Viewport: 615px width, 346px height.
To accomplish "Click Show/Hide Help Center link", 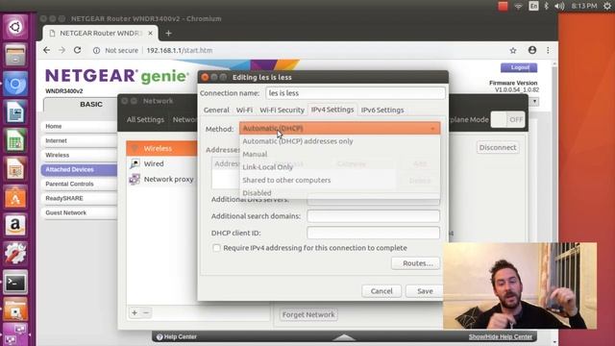I will 501,337.
